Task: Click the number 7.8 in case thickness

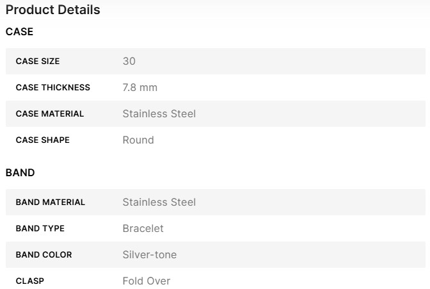Action: pyautogui.click(x=130, y=88)
